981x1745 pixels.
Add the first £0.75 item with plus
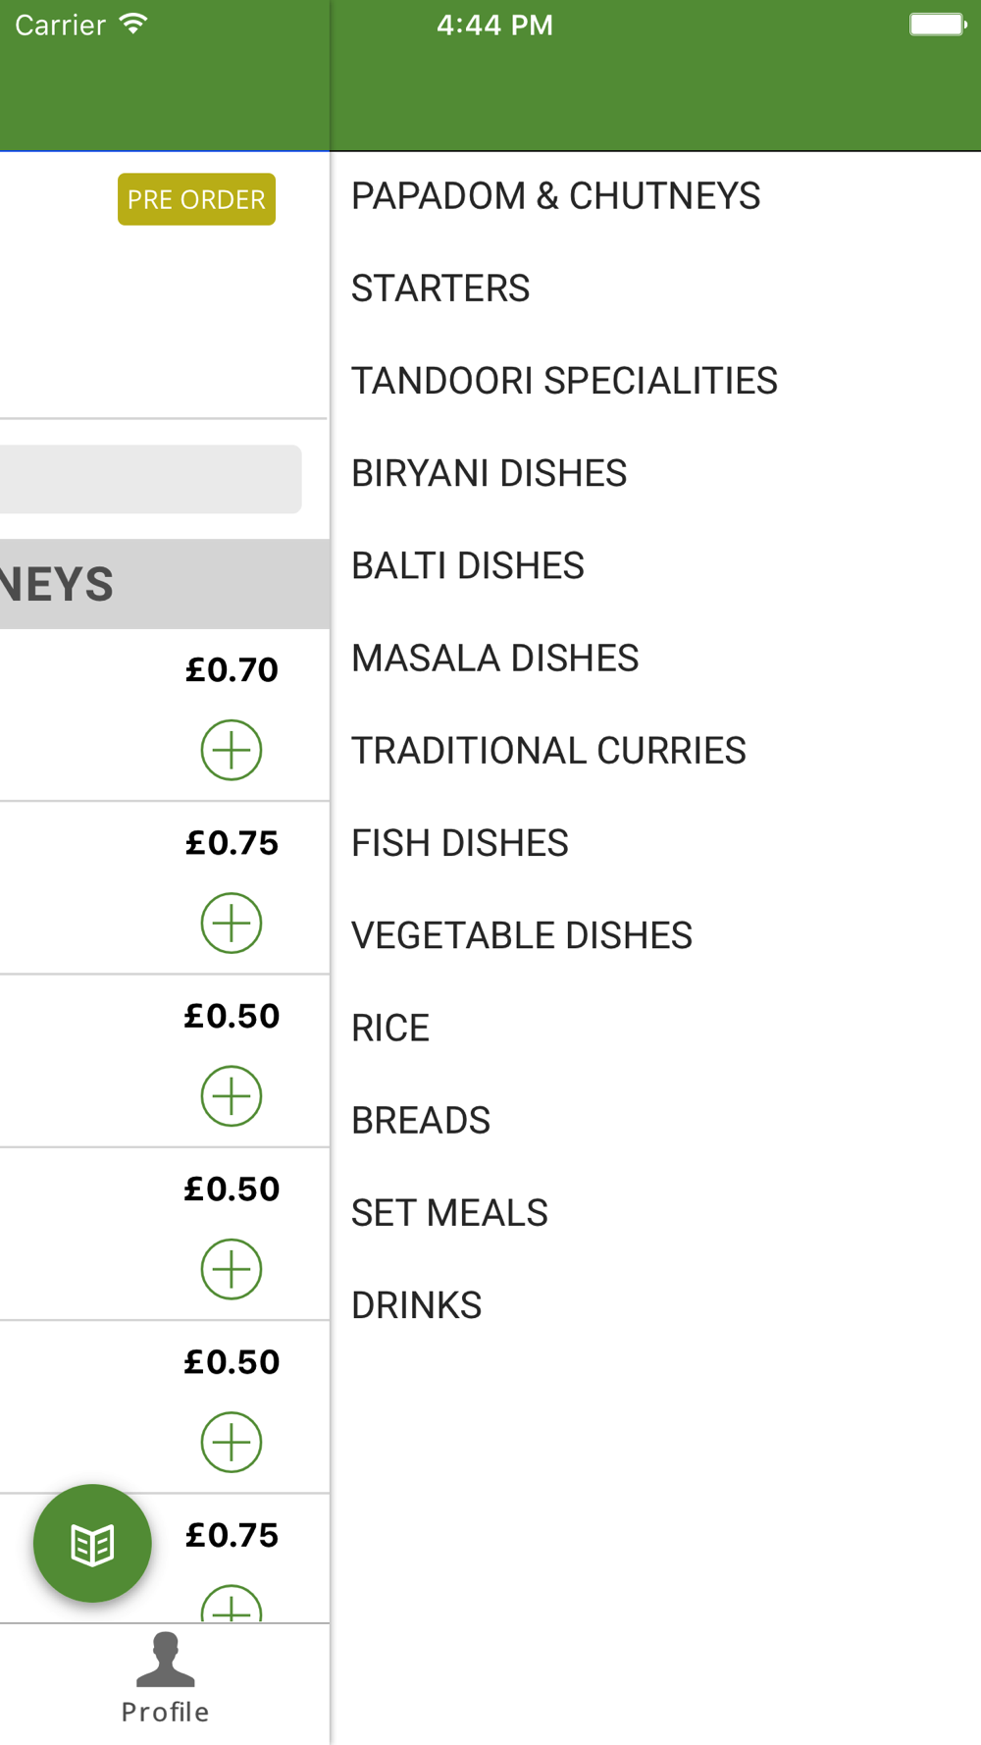(x=232, y=924)
